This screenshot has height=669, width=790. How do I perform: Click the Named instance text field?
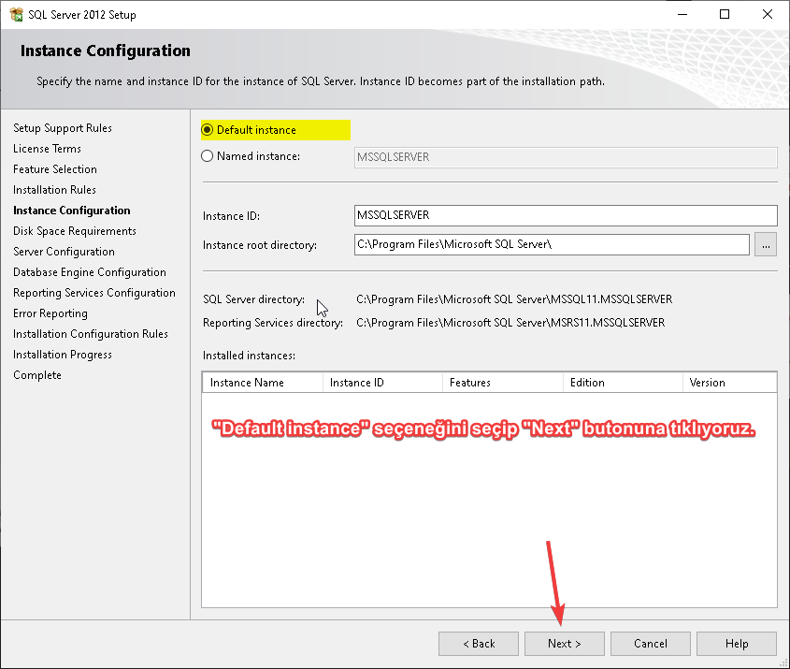click(x=566, y=157)
